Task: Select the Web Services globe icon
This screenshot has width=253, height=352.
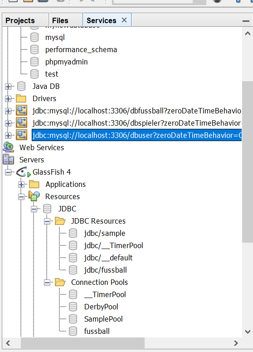Action: coord(9,147)
